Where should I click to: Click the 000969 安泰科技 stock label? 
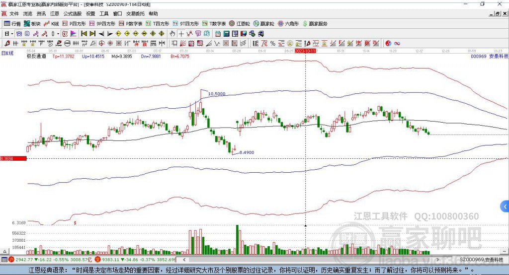tap(490, 56)
